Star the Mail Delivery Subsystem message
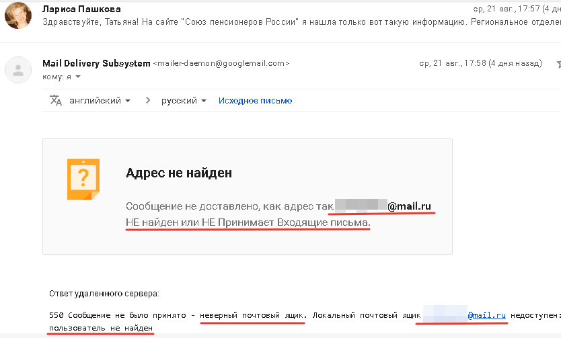The image size is (561, 338). click(558, 64)
